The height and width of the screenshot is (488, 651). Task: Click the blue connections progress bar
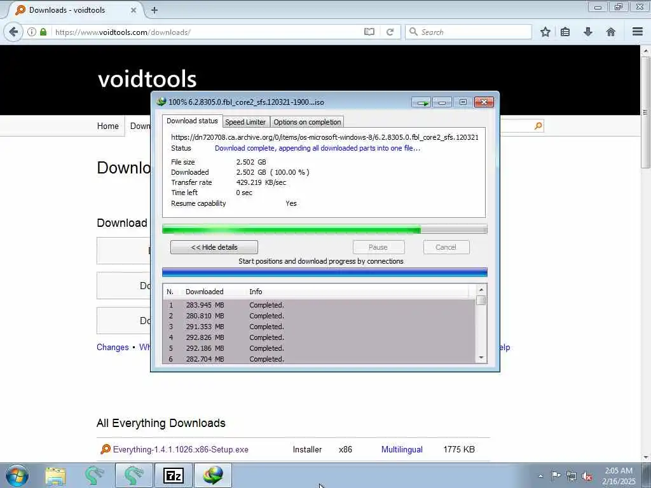click(x=324, y=272)
